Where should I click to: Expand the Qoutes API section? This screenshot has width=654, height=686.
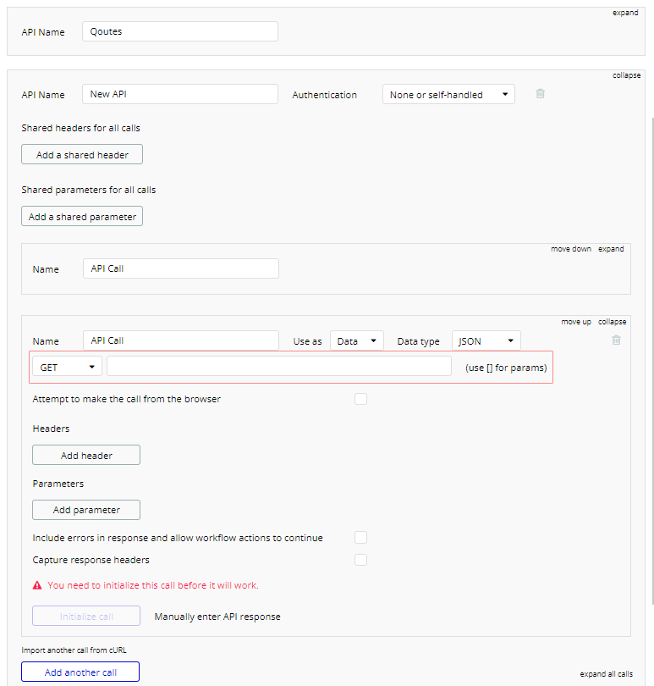pyautogui.click(x=625, y=13)
